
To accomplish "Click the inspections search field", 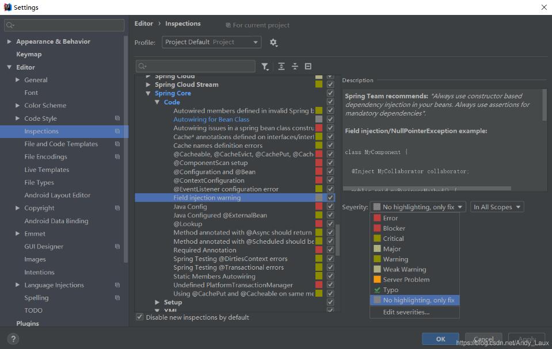I will point(196,66).
